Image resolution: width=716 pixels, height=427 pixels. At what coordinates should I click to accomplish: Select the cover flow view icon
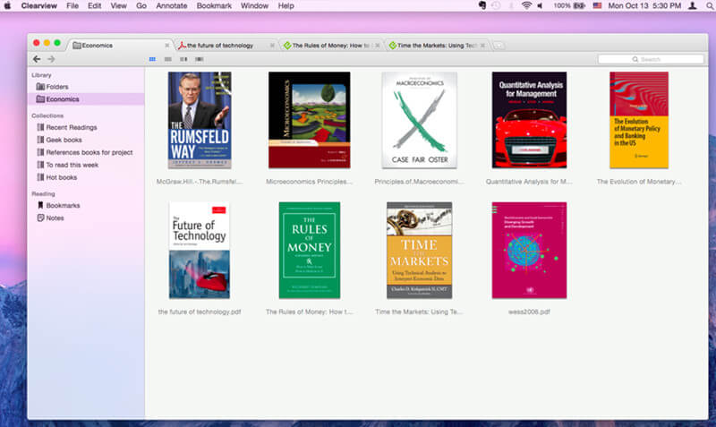pos(199,59)
